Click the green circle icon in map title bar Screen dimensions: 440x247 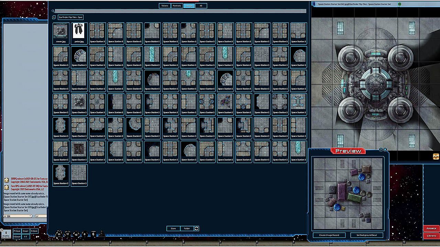tap(399, 4)
